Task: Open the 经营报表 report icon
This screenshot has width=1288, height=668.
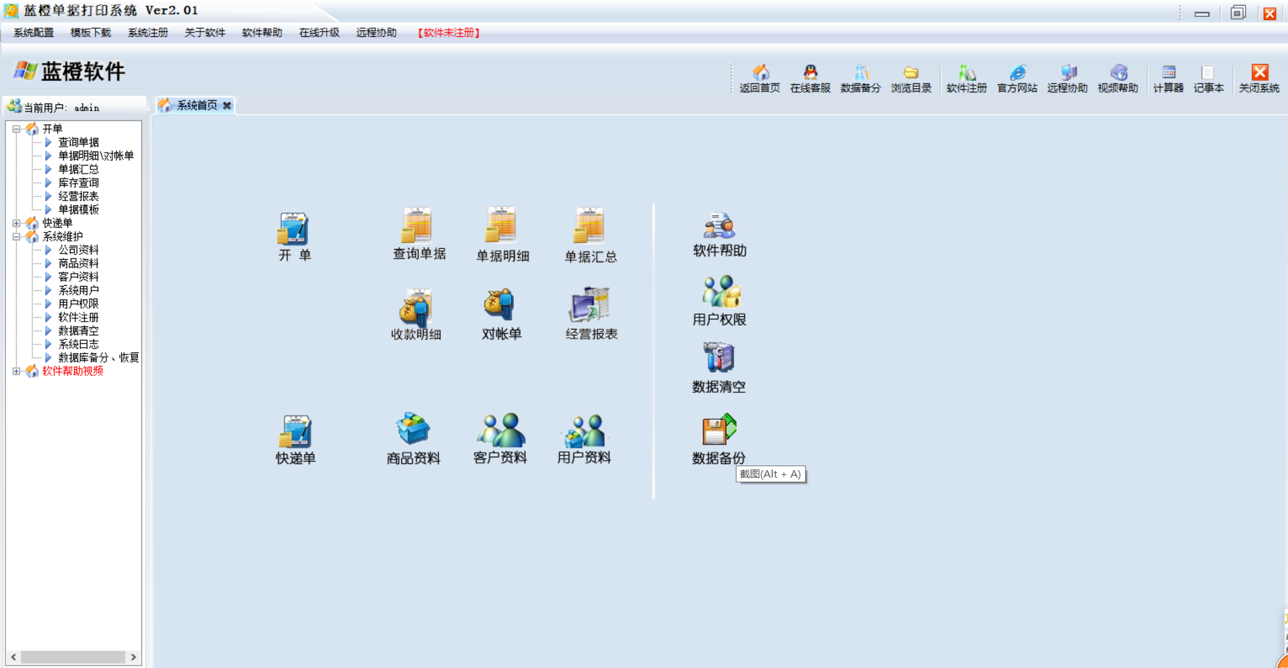Action: [x=590, y=305]
